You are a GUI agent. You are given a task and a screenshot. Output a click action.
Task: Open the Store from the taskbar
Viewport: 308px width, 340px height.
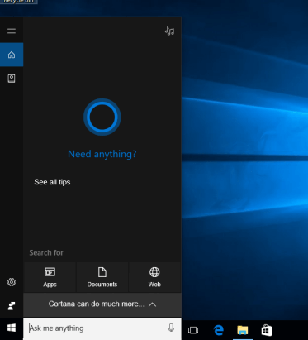(267, 330)
